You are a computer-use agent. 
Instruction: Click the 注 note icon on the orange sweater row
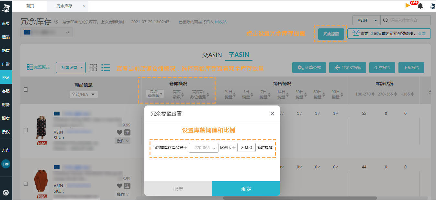click(127, 186)
